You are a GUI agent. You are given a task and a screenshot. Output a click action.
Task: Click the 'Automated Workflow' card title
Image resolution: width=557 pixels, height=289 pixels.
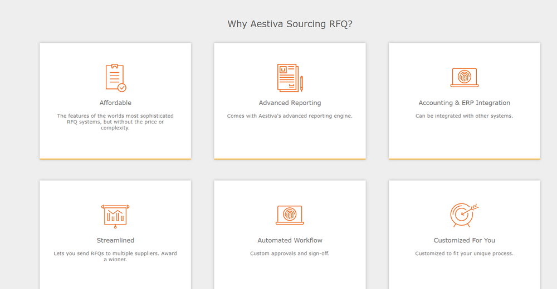[290, 240]
